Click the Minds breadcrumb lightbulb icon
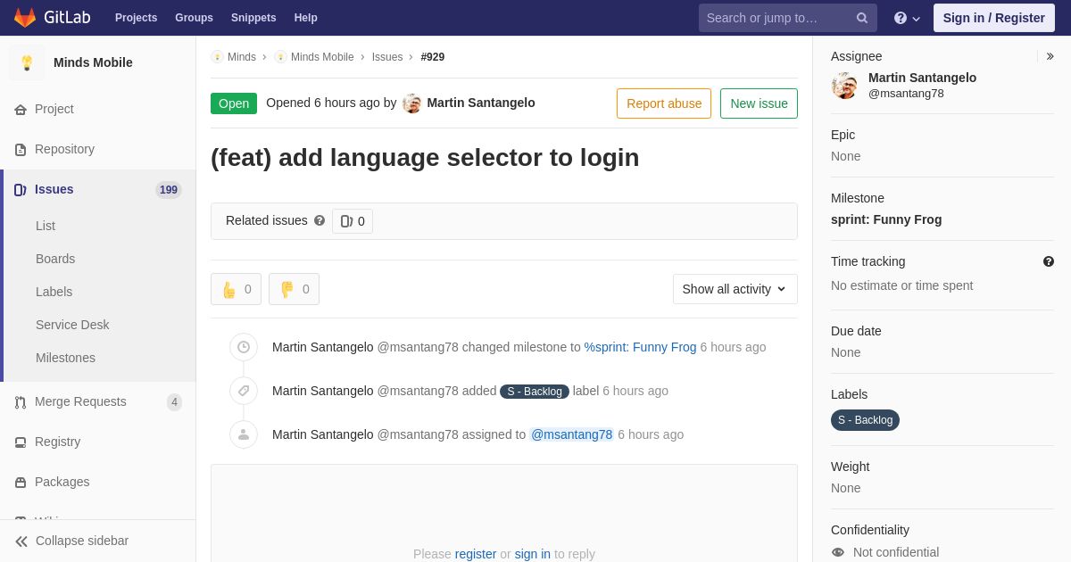Viewport: 1071px width, 562px height. (217, 57)
